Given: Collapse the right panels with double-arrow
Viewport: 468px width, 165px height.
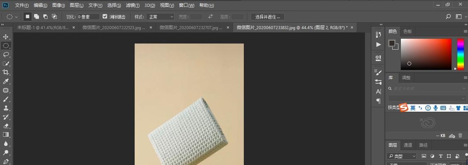Looking at the screenshot, I should (x=466, y=25).
